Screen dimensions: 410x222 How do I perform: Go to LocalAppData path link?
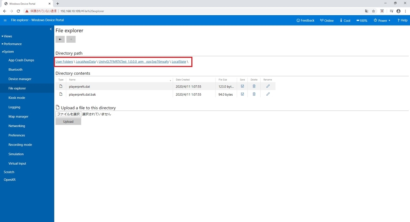coord(86,62)
